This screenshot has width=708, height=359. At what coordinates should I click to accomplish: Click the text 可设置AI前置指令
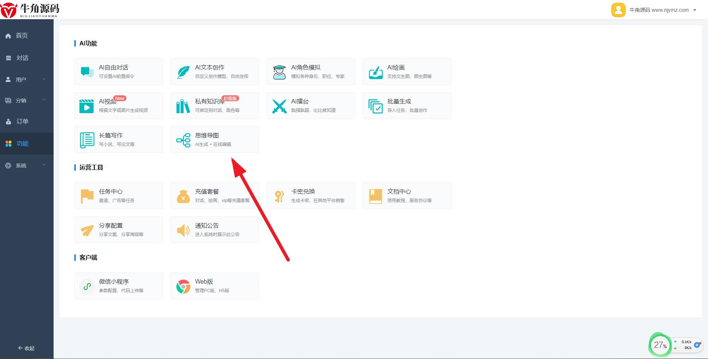[116, 76]
